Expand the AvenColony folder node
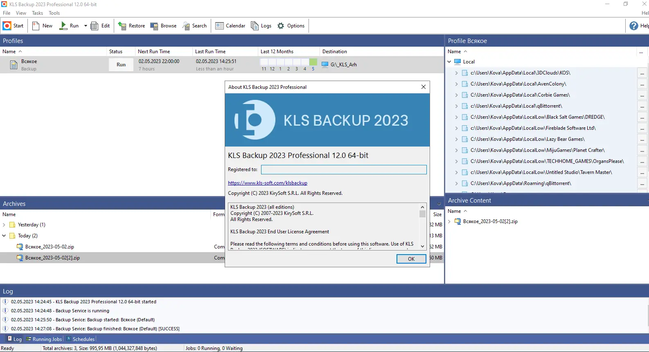This screenshot has width=649, height=352. 457,84
